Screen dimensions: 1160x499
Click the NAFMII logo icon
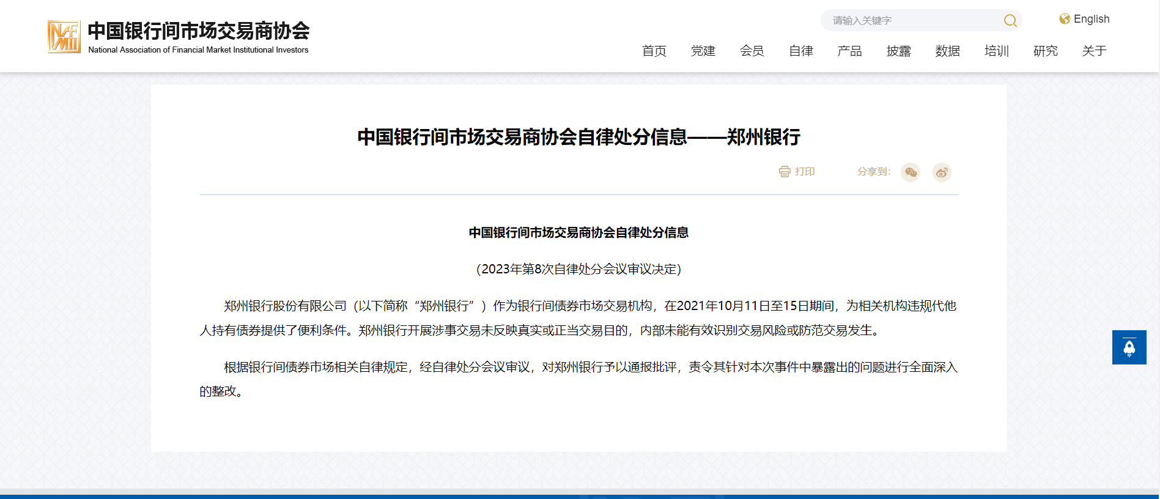tap(64, 37)
